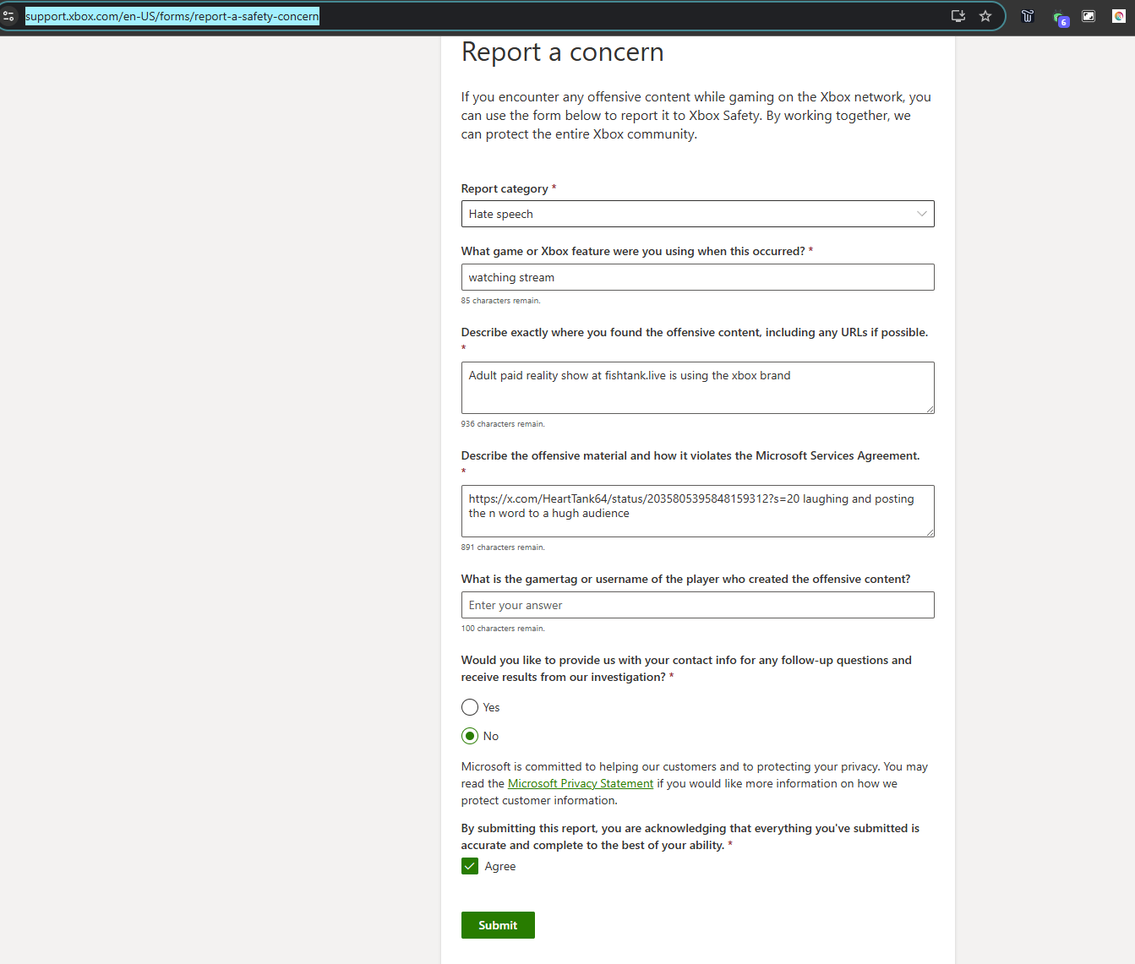1135x964 pixels.
Task: Select No for providing contact info
Action: click(470, 736)
